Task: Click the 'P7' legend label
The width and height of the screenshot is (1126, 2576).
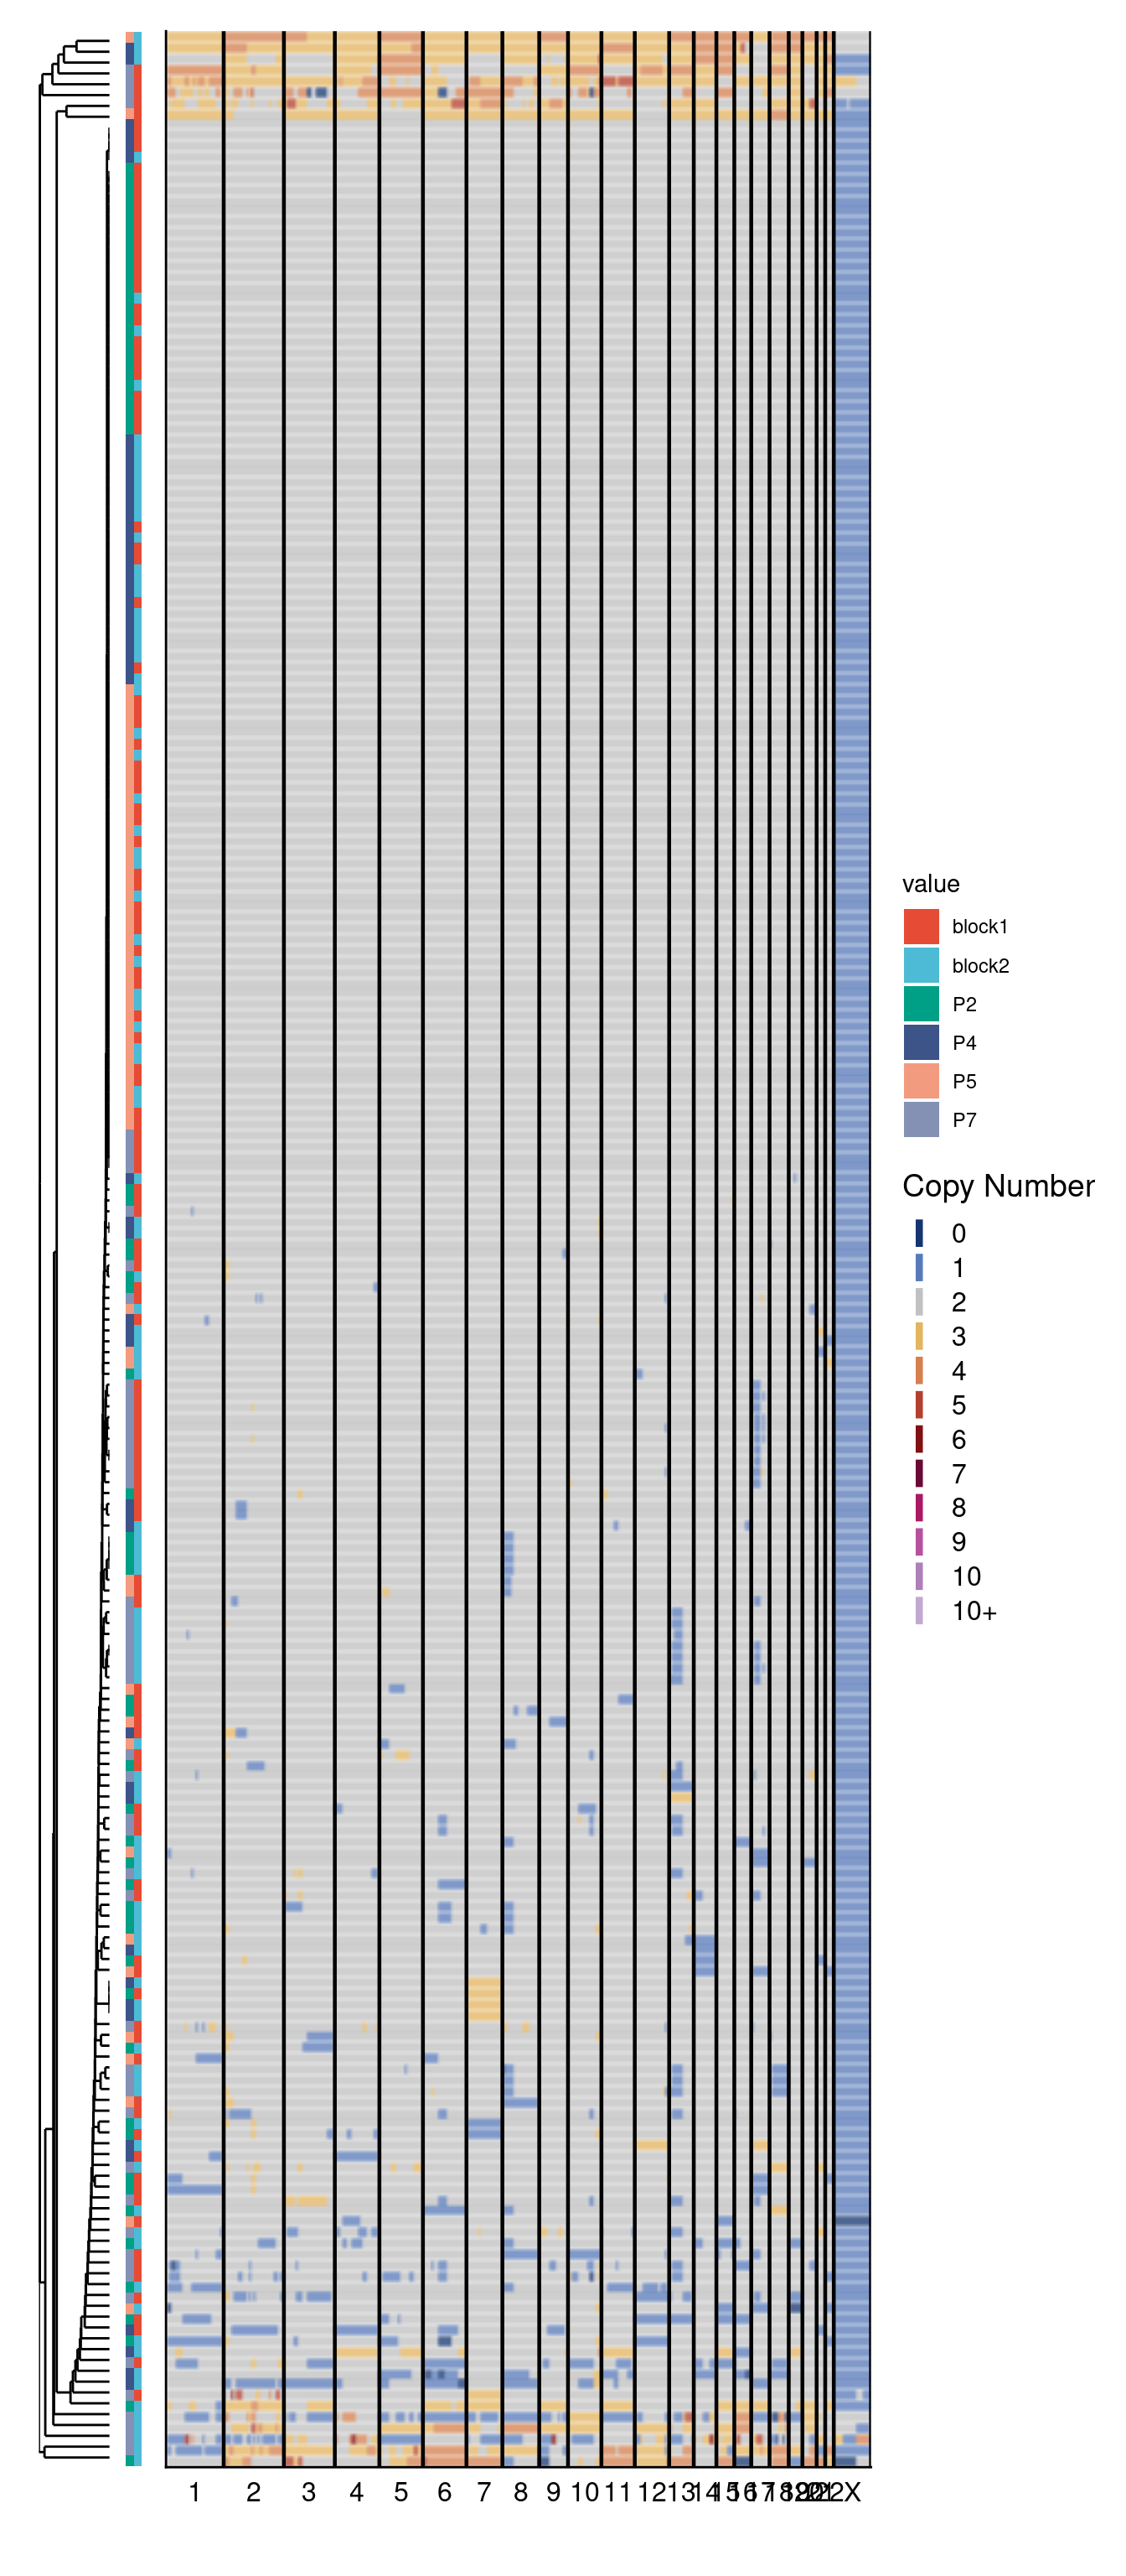Action: [x=964, y=1120]
